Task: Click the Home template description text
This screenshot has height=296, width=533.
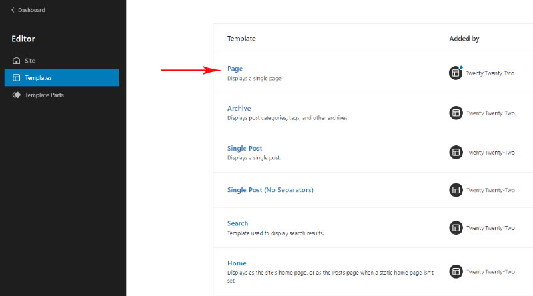Action: pos(330,277)
